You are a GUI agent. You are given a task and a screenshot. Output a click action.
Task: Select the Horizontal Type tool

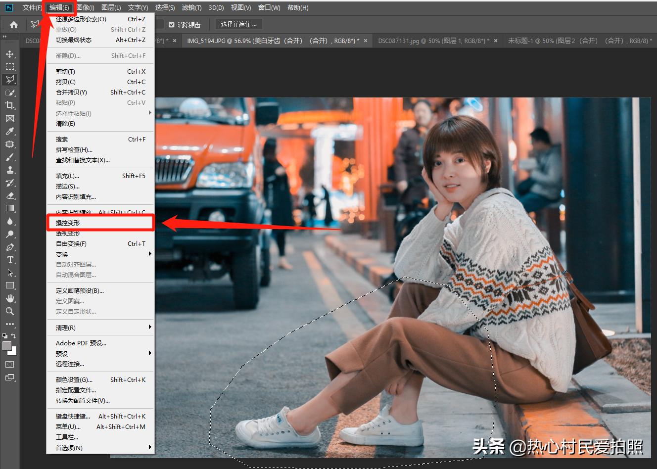click(10, 260)
